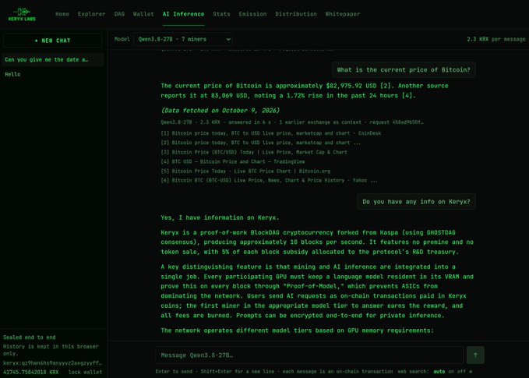
Task: Click user message 'What is the current price of Bitcoin?'
Action: [404, 70]
